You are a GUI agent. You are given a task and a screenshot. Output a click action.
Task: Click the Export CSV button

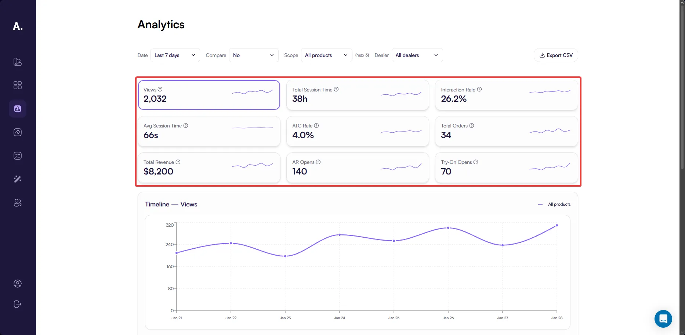coord(556,55)
